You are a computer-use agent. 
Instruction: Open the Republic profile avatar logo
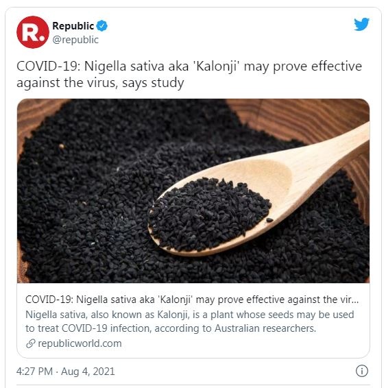point(33,32)
